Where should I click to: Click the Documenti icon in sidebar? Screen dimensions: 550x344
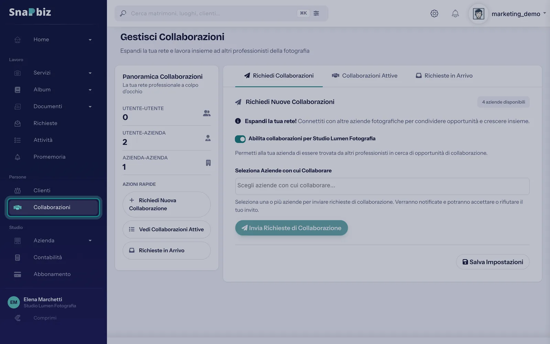pyautogui.click(x=18, y=107)
